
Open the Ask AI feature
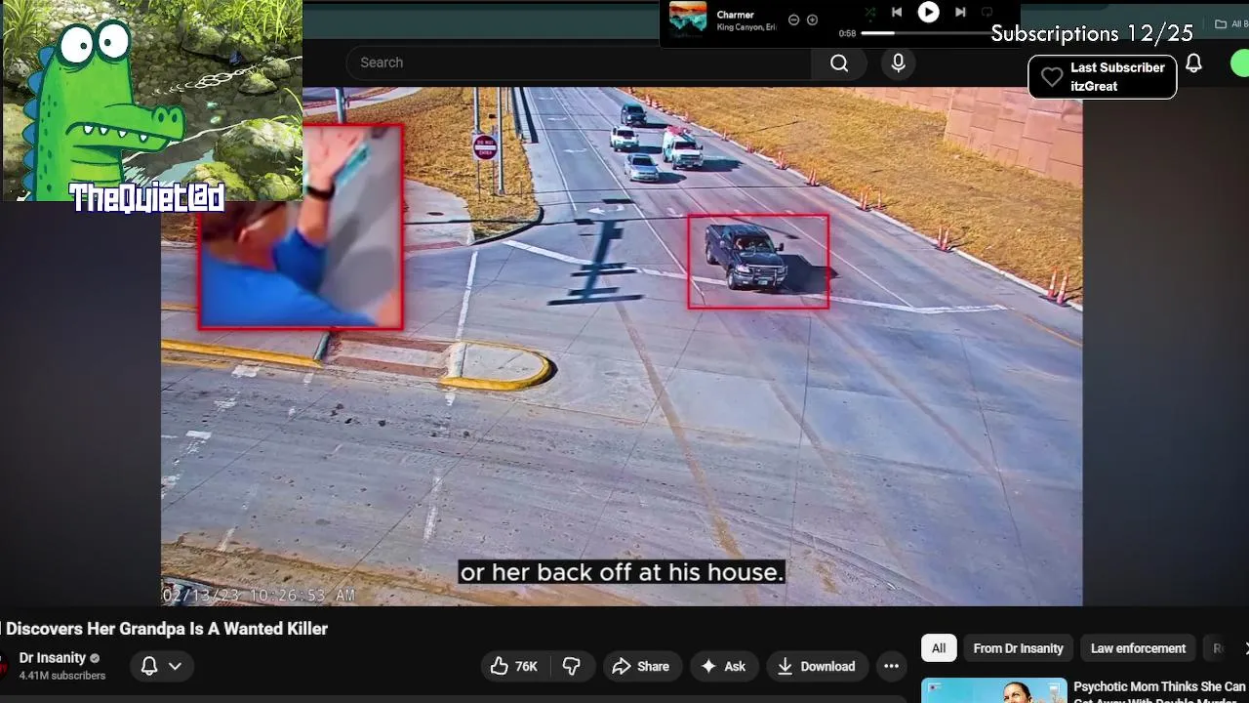pos(723,666)
